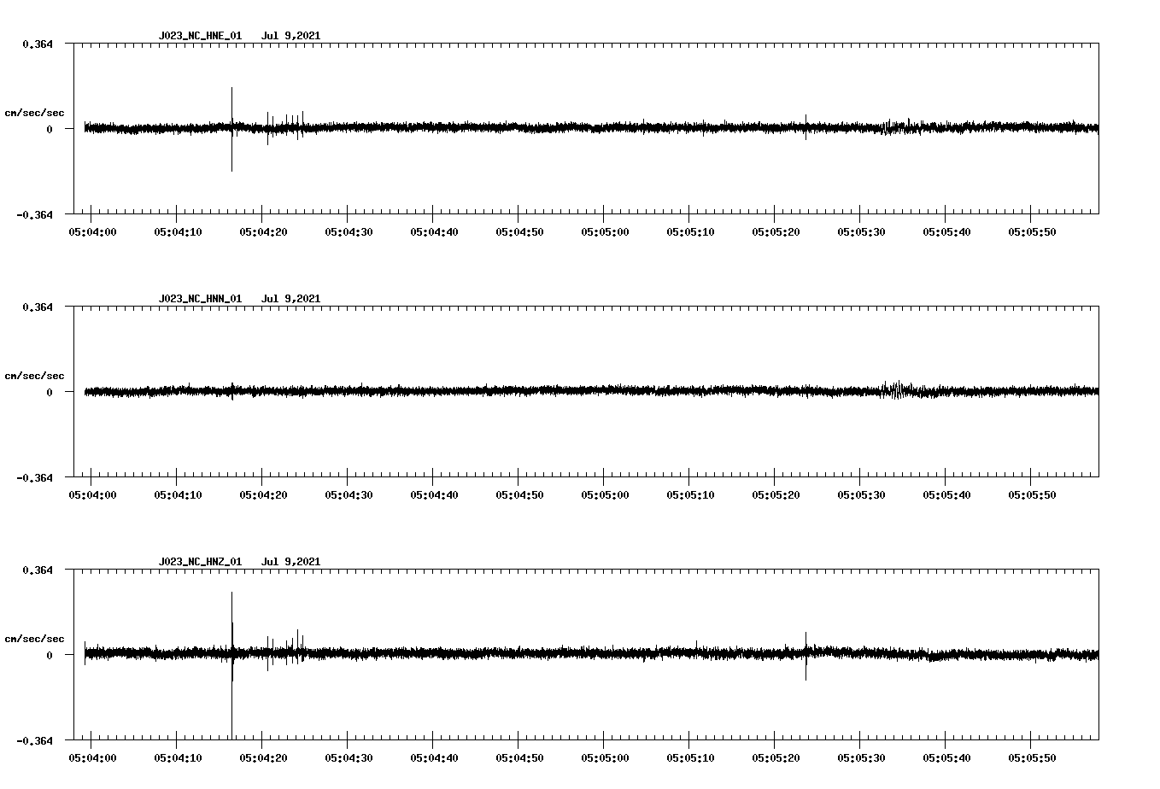Viewport: 1160px width, 789px height.
Task: Click 05:04:30 time label under HNE plot
Action: 348,232
